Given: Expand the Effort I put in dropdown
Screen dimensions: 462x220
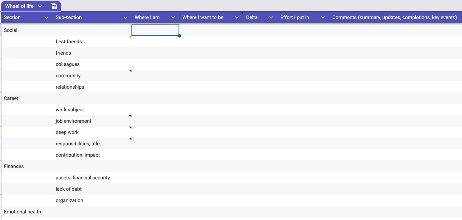Looking at the screenshot, I should click(x=323, y=18).
